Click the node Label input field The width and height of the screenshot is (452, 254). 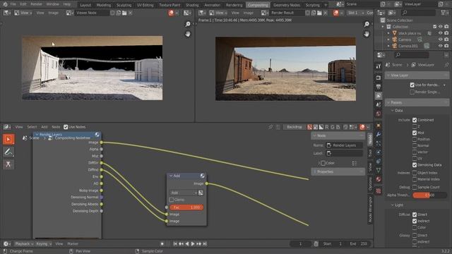coord(344,153)
